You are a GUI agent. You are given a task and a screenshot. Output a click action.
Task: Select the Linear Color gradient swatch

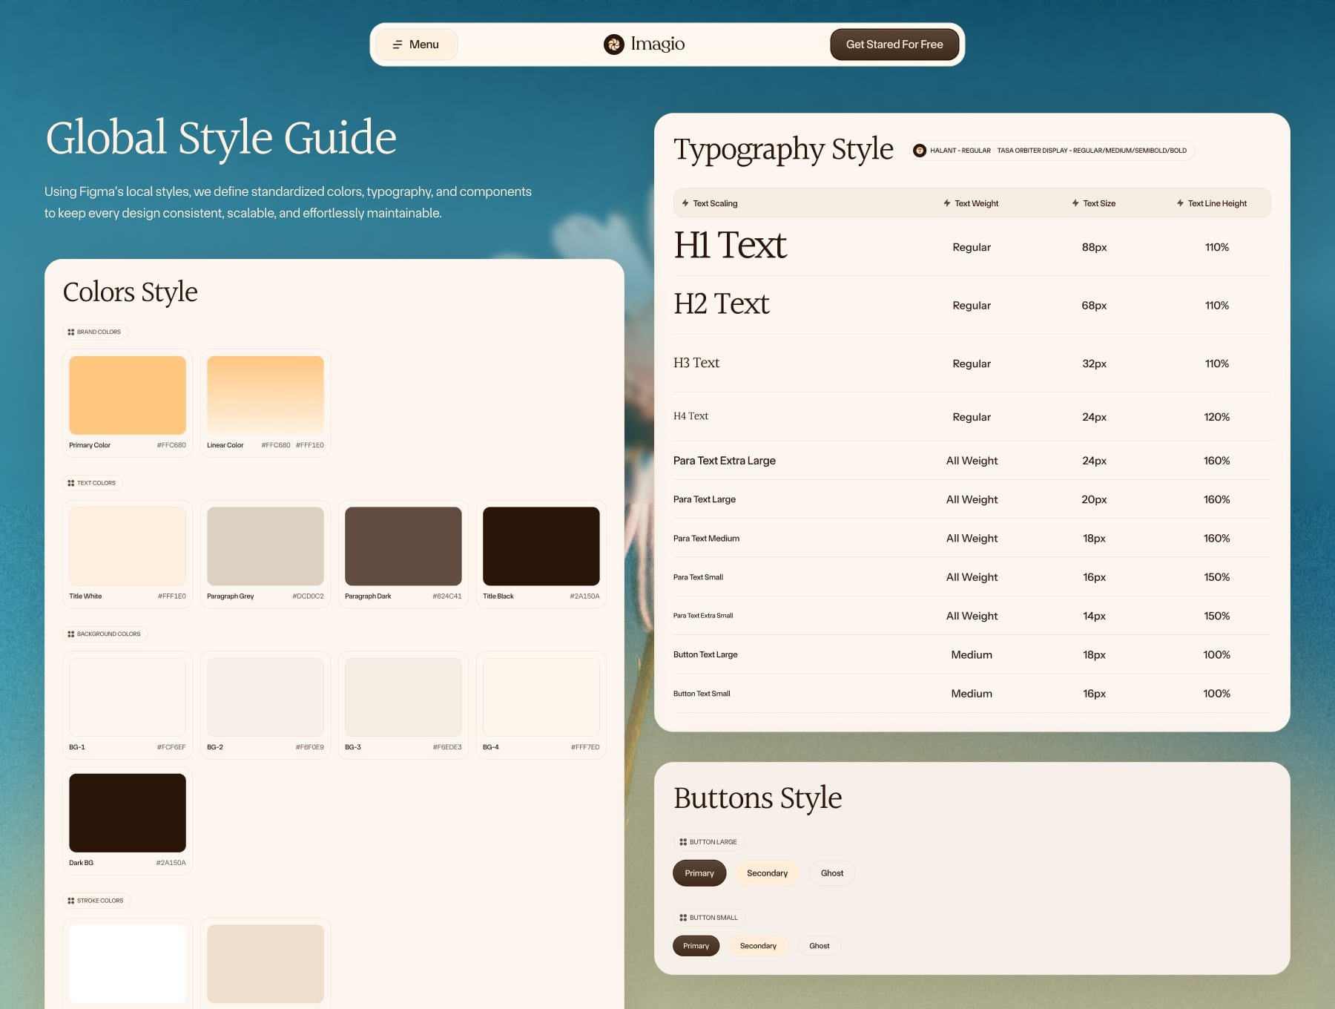(266, 395)
